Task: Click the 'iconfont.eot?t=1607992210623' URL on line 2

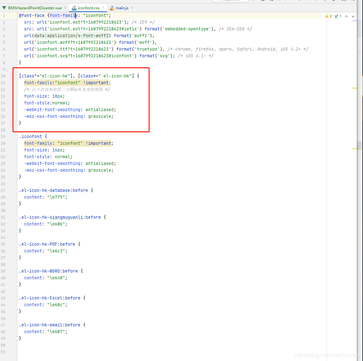Action: pyautogui.click(x=86, y=22)
